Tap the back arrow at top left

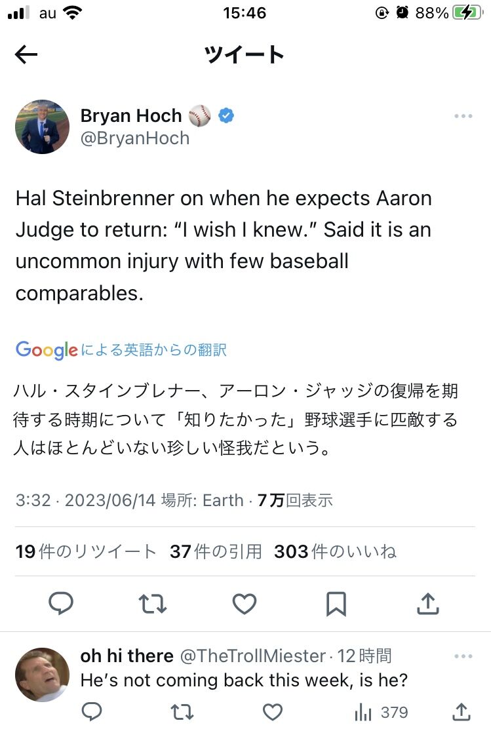tap(26, 55)
